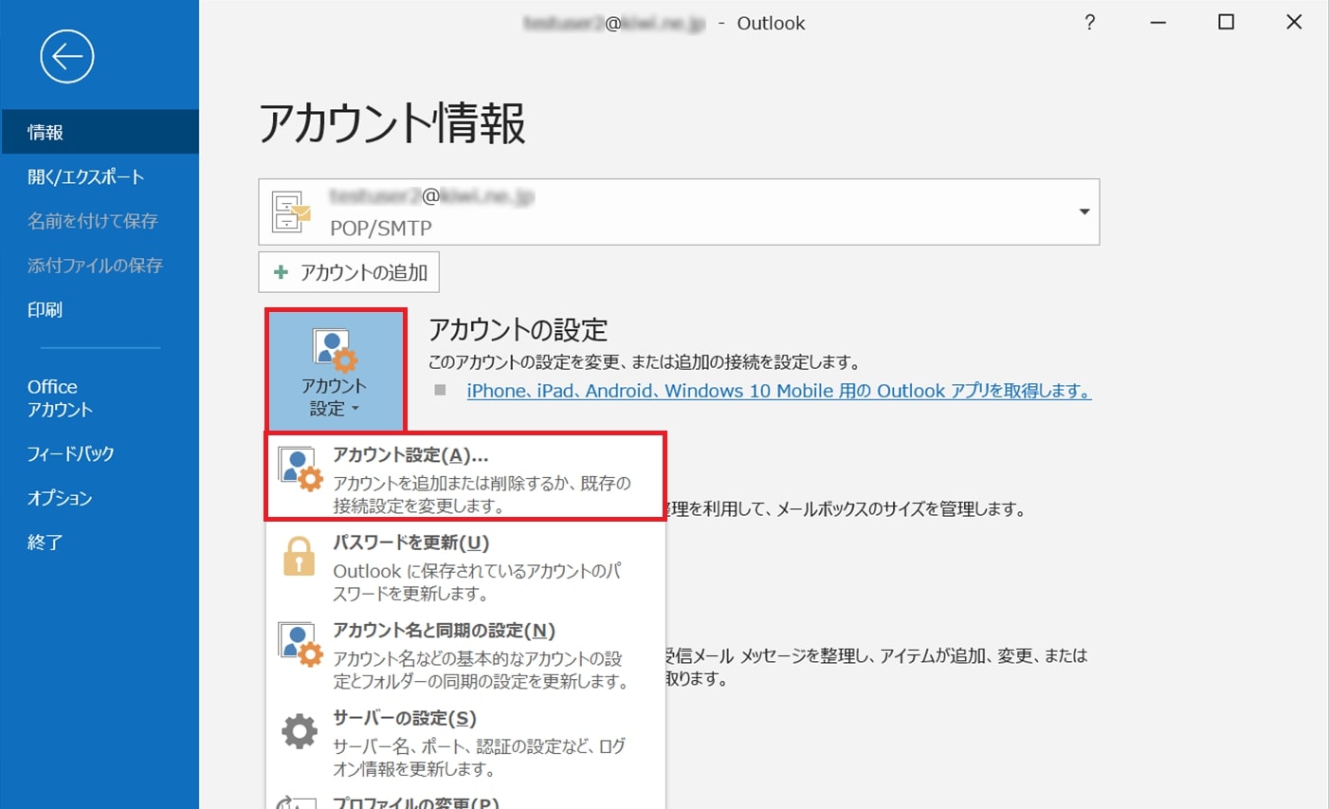Close the Outlook window

pyautogui.click(x=1294, y=22)
